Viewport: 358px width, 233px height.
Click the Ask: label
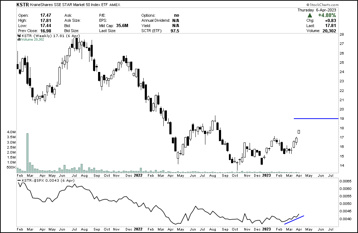[x=68, y=15]
